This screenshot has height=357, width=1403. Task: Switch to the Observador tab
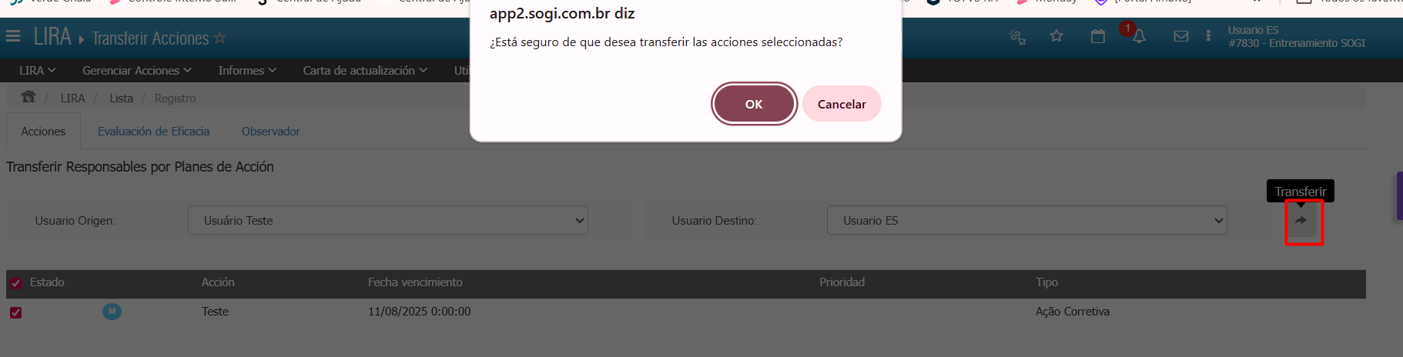[x=271, y=132]
